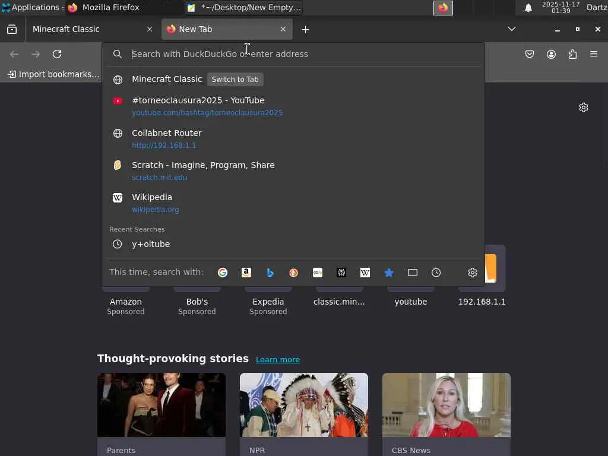The image size is (608, 456).
Task: Open search settings gear in dropdown
Action: point(472,273)
